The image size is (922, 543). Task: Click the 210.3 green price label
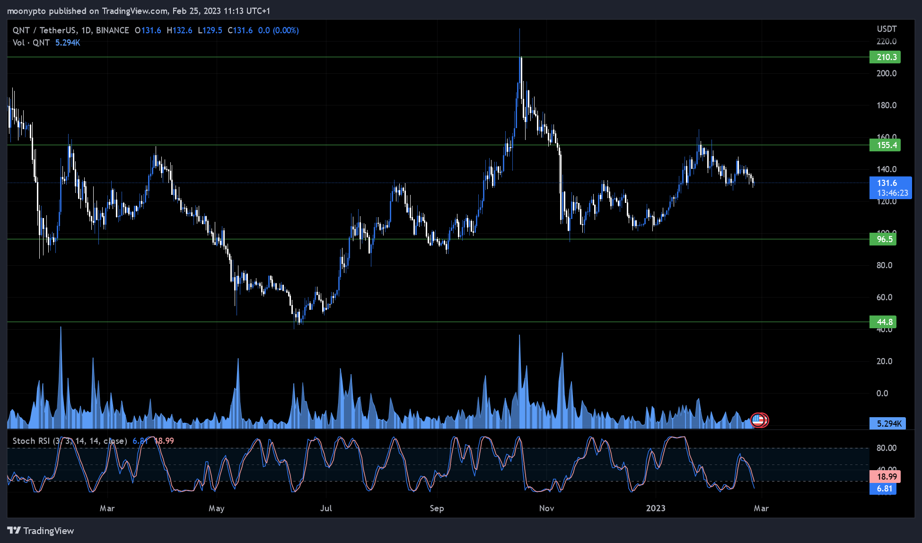(x=885, y=57)
